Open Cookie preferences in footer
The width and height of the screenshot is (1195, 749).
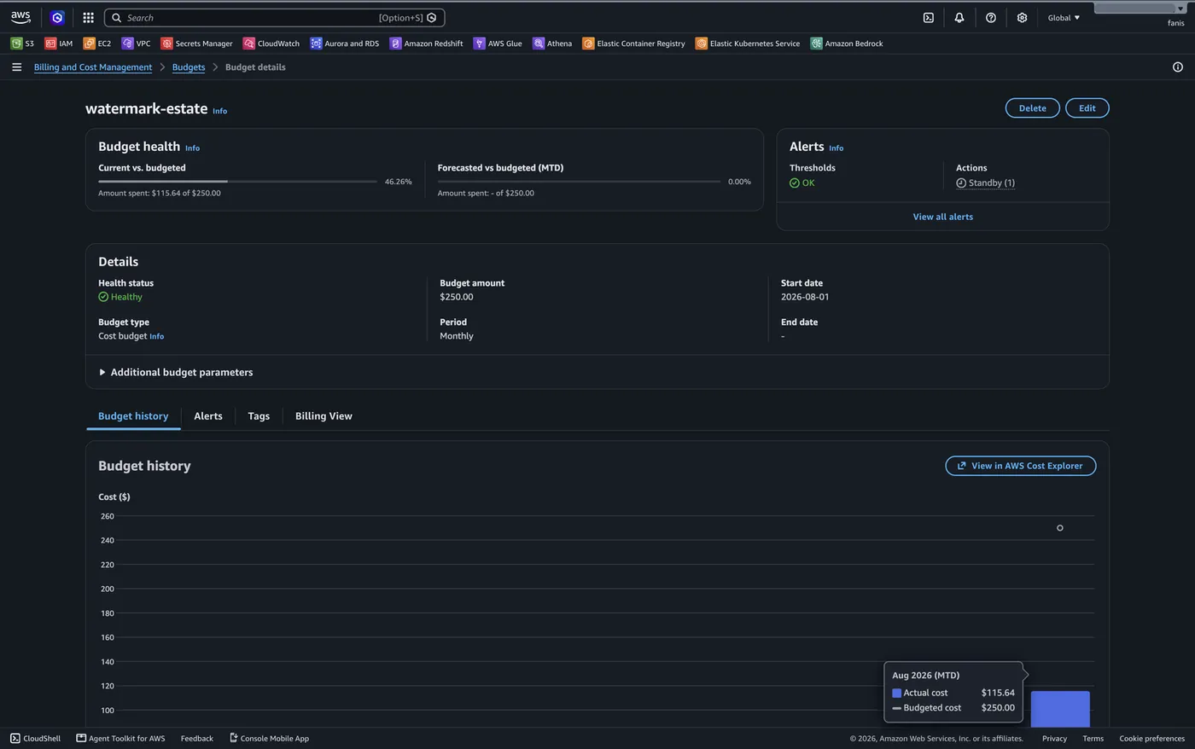coord(1151,738)
